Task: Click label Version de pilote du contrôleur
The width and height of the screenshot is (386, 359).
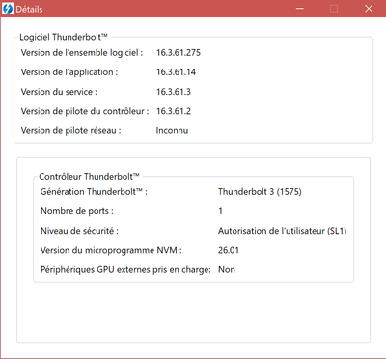Action: 85,111
